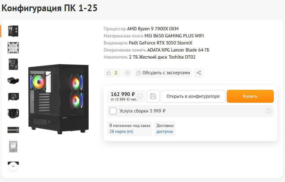Click the share icon
Viewport: 285px width, 182px height.
(199, 73)
